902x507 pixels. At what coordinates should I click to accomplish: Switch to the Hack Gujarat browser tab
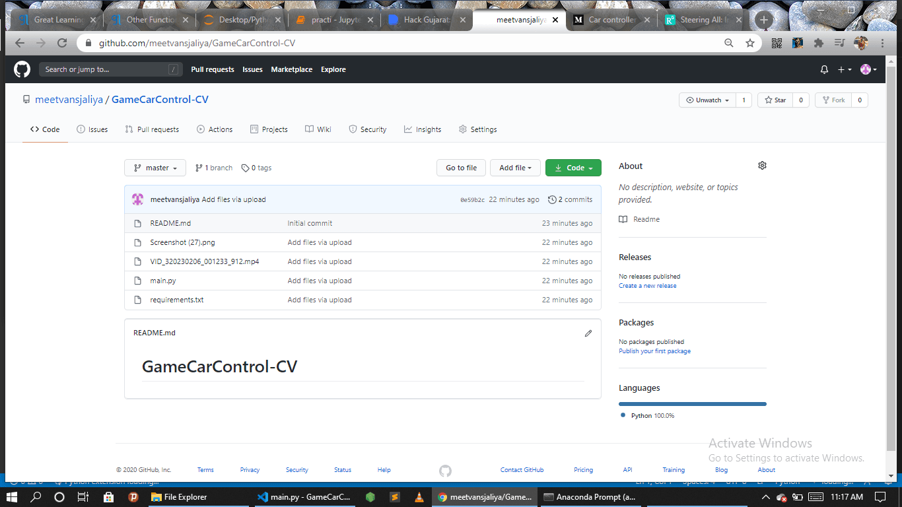click(x=427, y=20)
